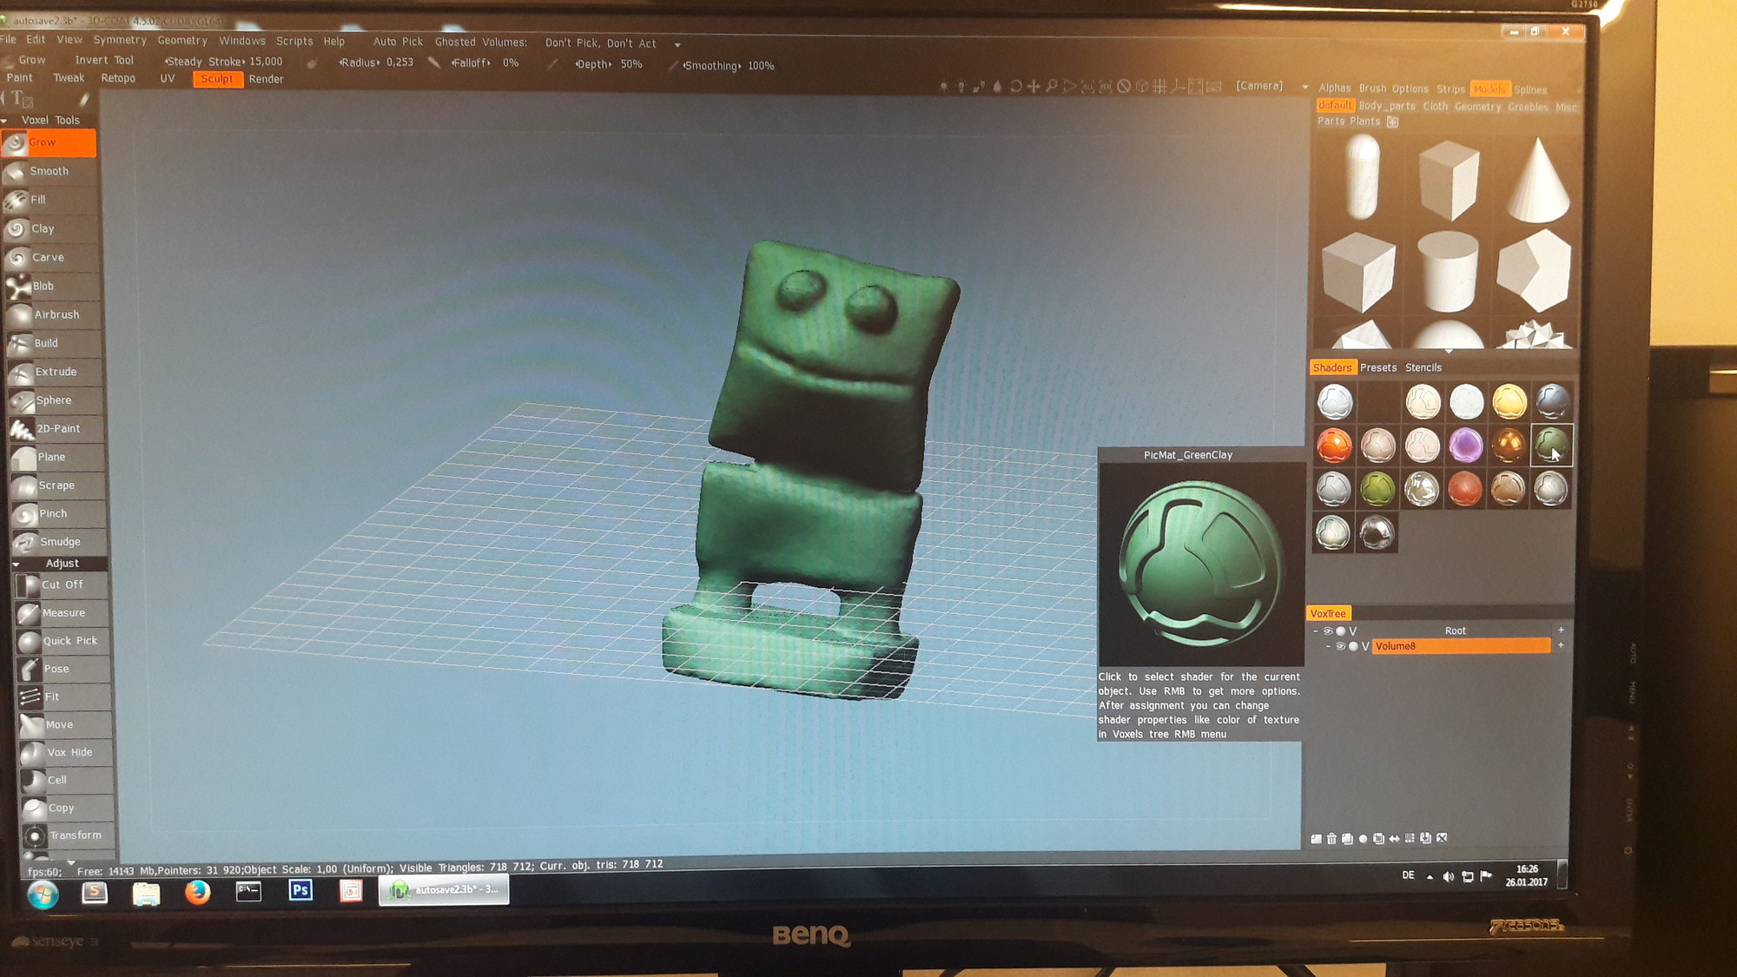The height and width of the screenshot is (977, 1737).
Task: Toggle ghost sphere on Volume8 layer
Action: (x=1353, y=647)
